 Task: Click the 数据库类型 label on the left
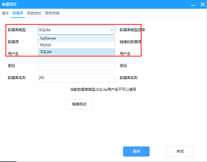(17, 30)
